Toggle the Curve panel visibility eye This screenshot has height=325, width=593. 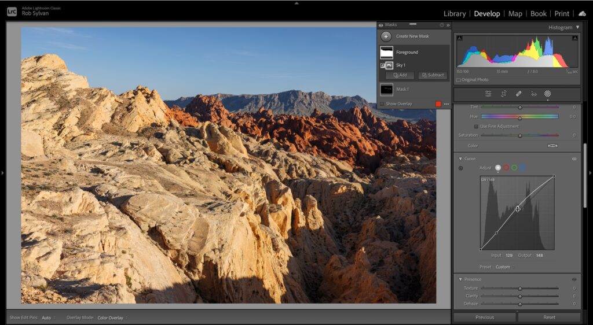tap(574, 158)
